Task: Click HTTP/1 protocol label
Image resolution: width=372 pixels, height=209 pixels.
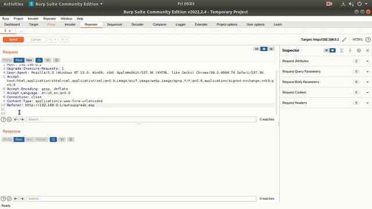Action: coord(357,39)
